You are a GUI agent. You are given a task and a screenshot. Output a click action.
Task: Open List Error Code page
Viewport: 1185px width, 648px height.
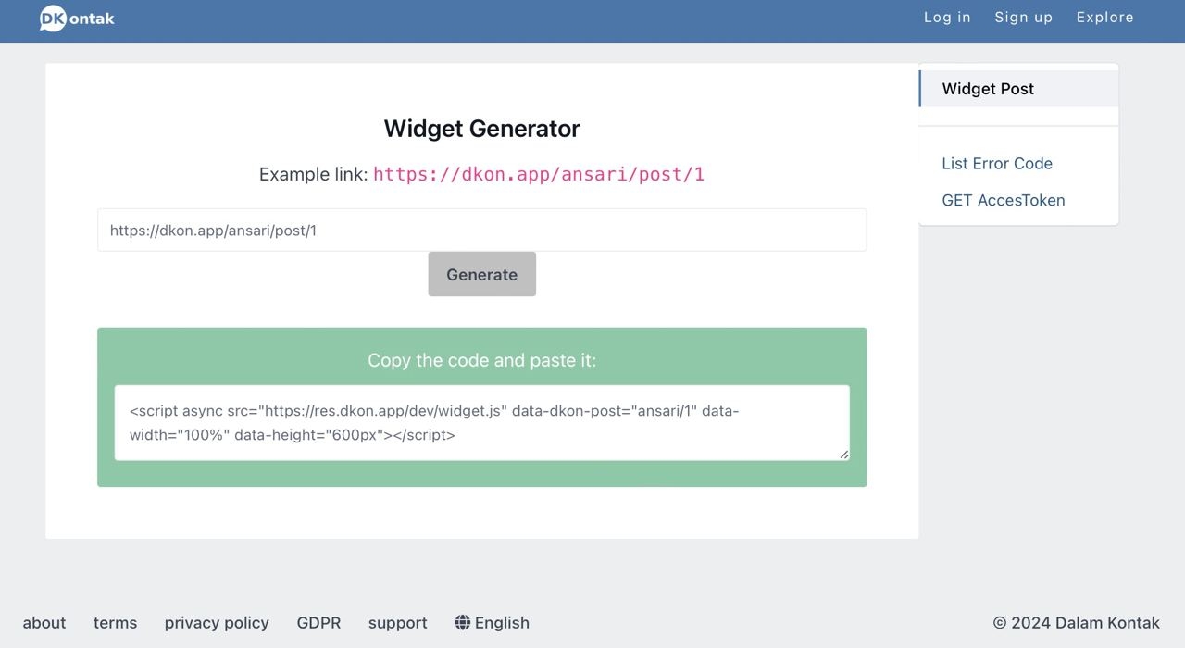click(997, 163)
